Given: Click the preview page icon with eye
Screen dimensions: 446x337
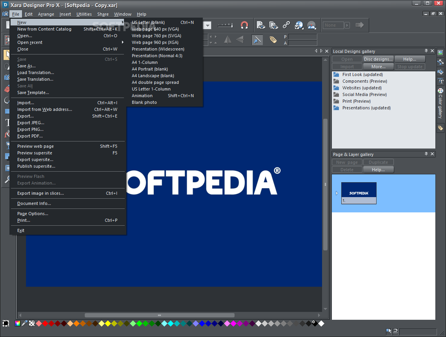Looking at the screenshot, I should click(261, 25).
